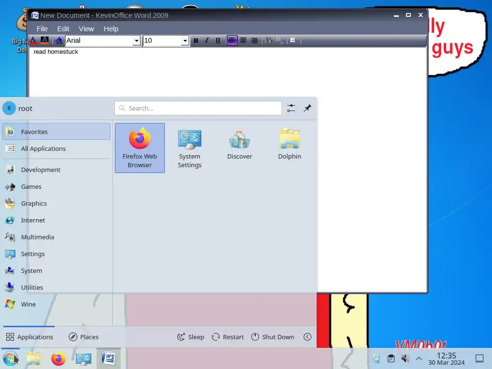Toggle italic formatting in KevinOffice Word
The width and height of the screenshot is (492, 369).
(x=207, y=40)
